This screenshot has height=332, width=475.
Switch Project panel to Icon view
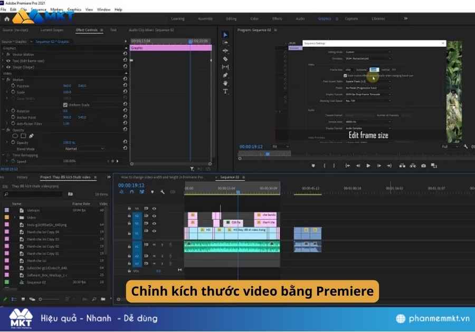tap(23, 299)
